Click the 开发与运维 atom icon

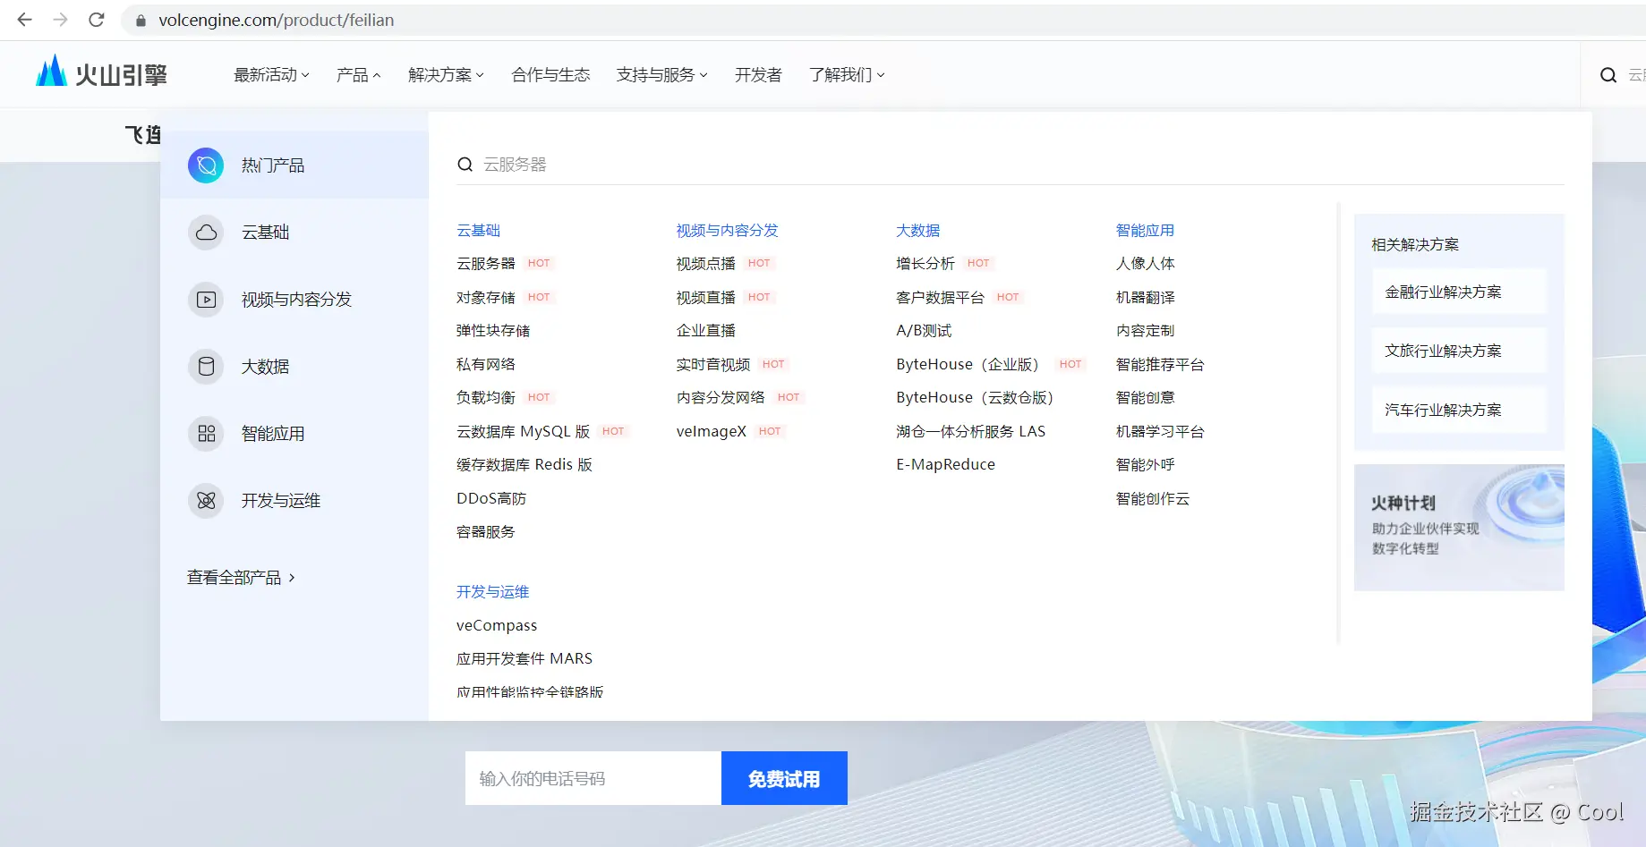(206, 501)
